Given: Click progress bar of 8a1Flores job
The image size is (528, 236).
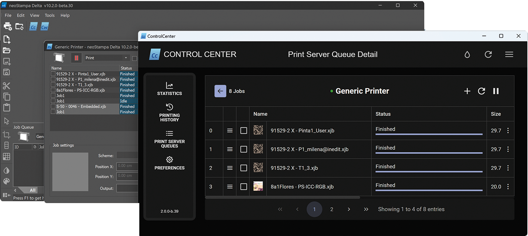Looking at the screenshot, I should (429, 190).
